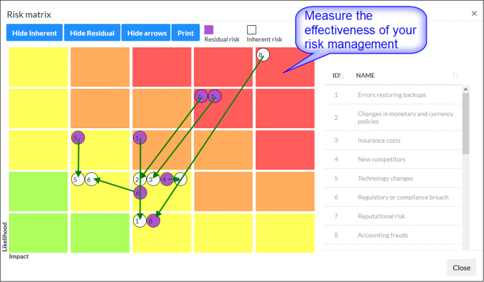Screen dimensions: 484x282
Task: Sort the table by ID column arrows
Action: [x=342, y=76]
